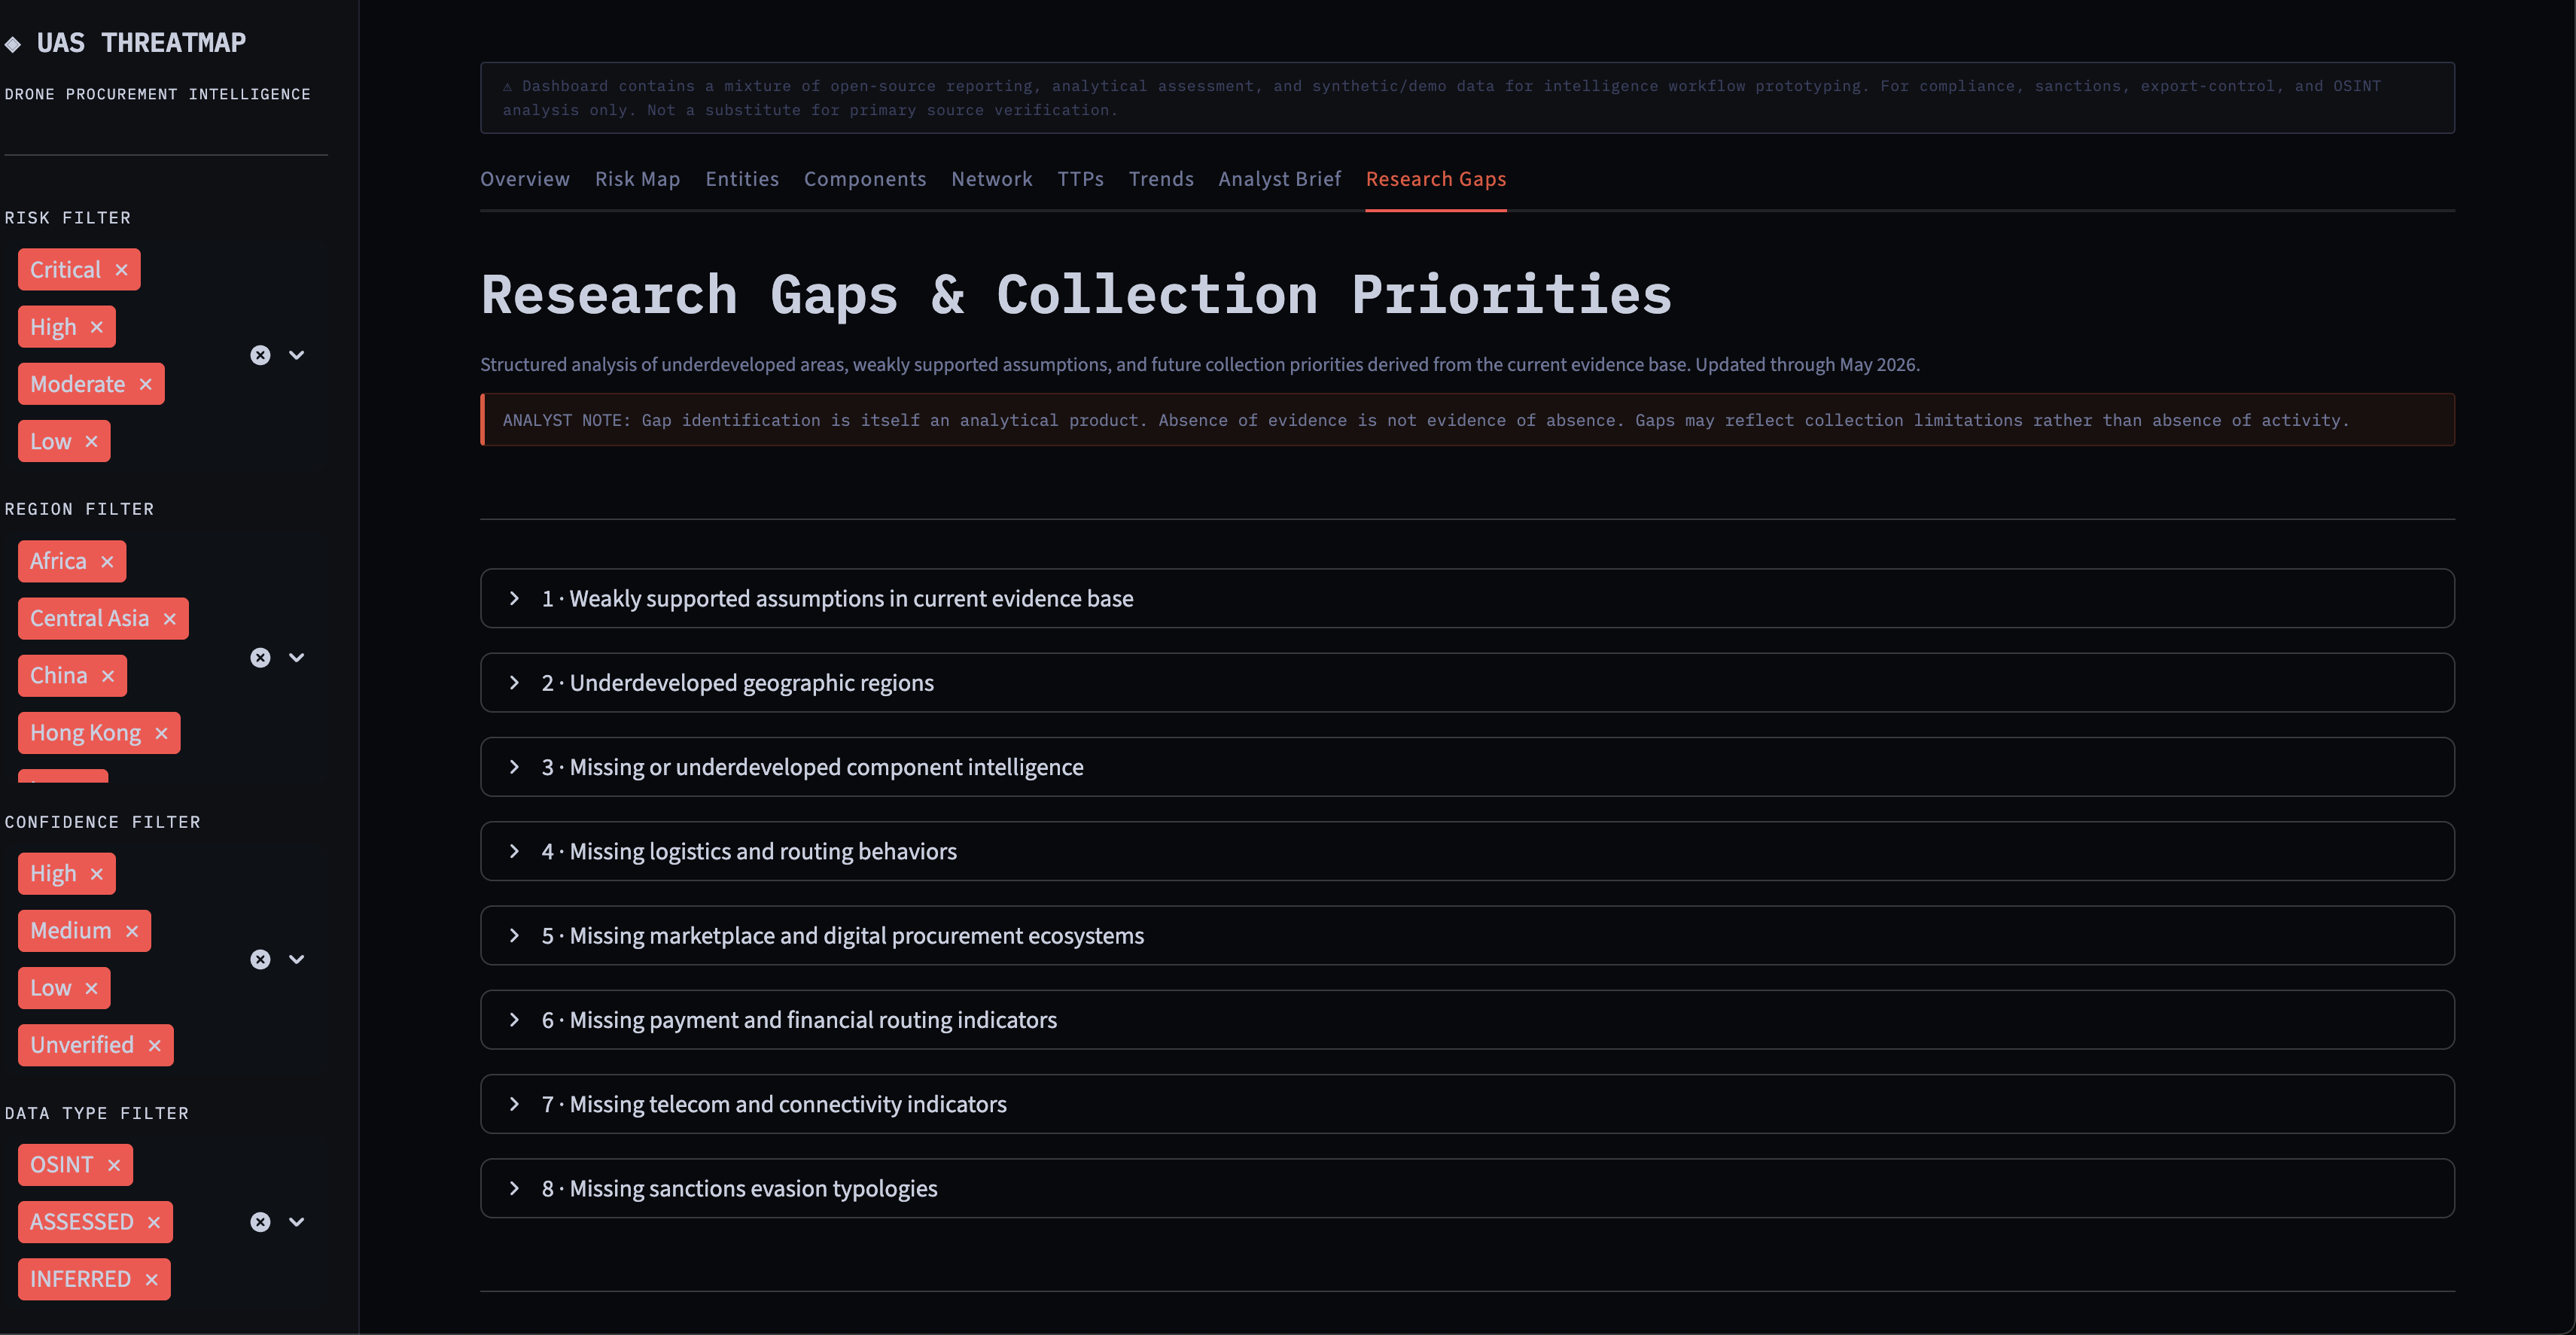Remove the Moderate risk tag
The width and height of the screenshot is (2576, 1335).
145,384
